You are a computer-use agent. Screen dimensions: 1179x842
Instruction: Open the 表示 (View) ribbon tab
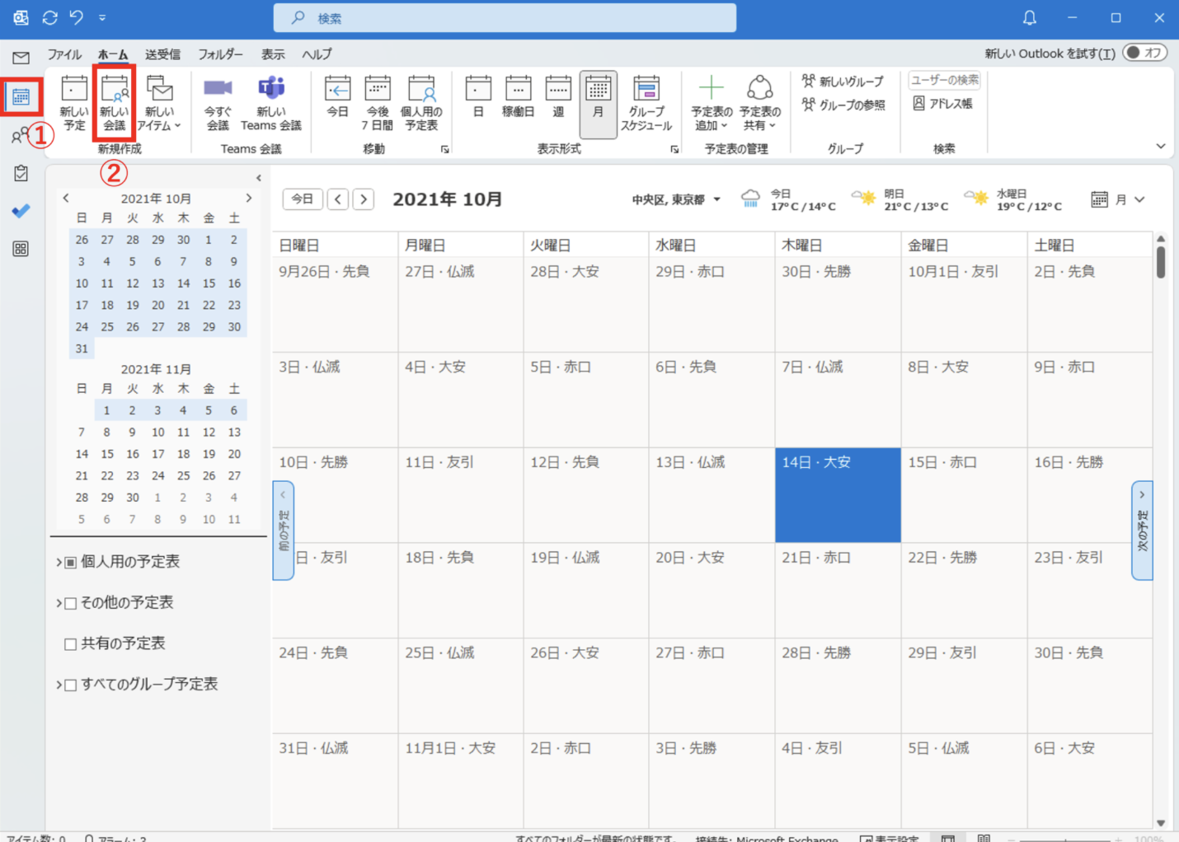click(x=273, y=54)
